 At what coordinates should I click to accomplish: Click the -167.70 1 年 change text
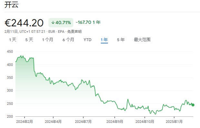coord(88,22)
